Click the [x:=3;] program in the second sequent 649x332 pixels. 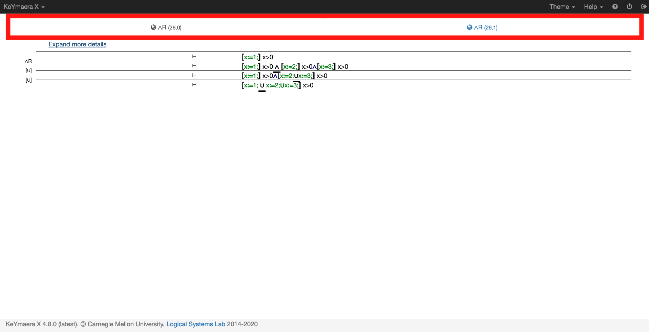[326, 66]
